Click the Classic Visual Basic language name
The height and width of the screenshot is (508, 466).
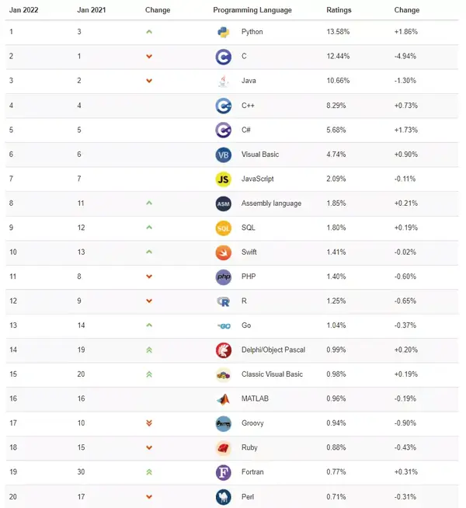[x=272, y=374]
